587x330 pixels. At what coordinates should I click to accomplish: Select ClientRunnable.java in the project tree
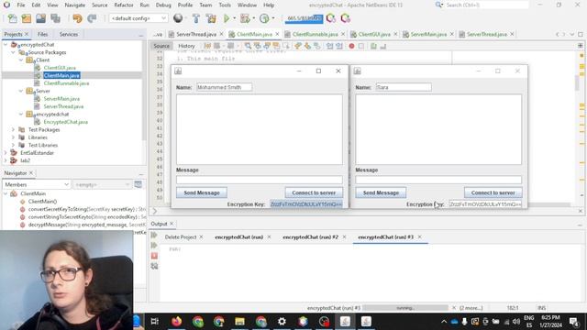coord(66,83)
